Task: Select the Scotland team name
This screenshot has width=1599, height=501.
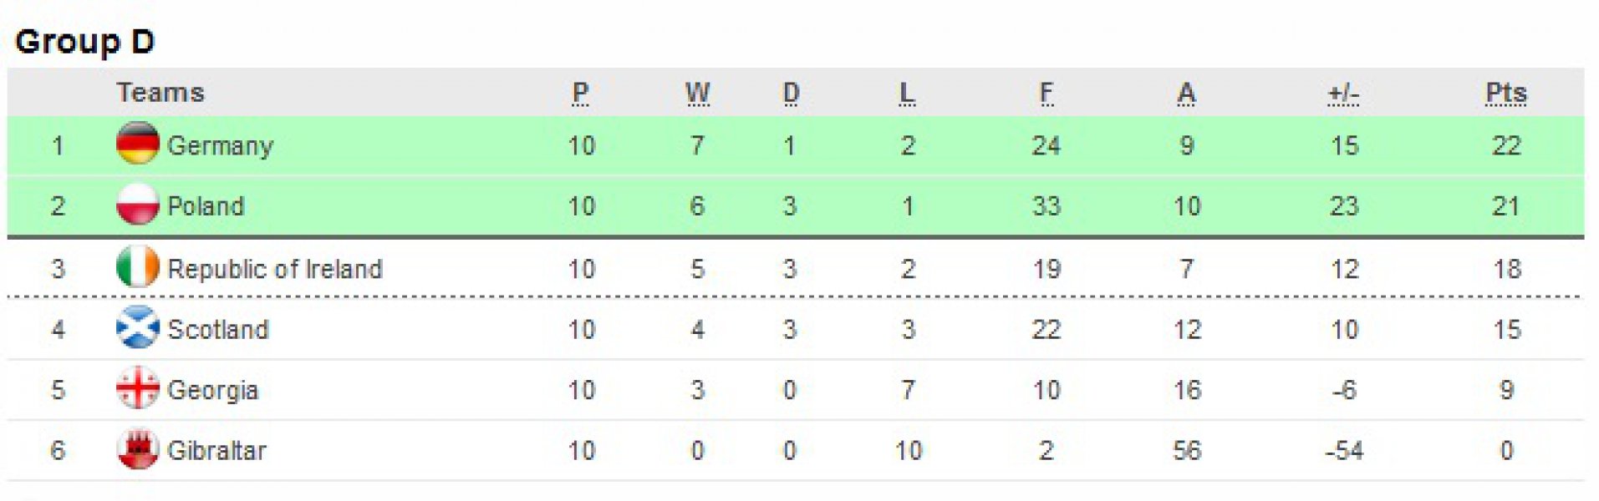Action: pos(217,330)
